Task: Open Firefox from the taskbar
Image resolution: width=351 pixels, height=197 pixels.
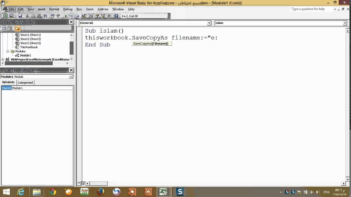Action: [x=100, y=192]
